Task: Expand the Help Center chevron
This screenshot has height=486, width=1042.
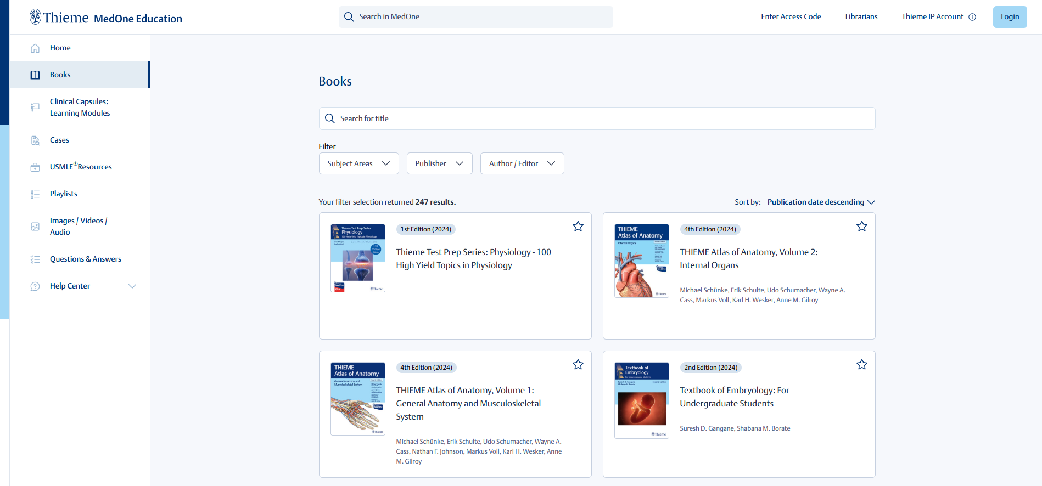Action: [132, 286]
